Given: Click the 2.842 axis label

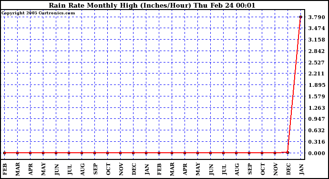Looking at the screenshot, I should pos(317,51).
